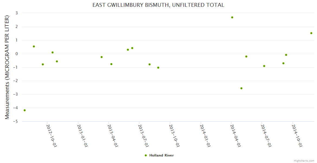Click the green Holland River legend marker
The image size is (317, 163).
(x=146, y=155)
